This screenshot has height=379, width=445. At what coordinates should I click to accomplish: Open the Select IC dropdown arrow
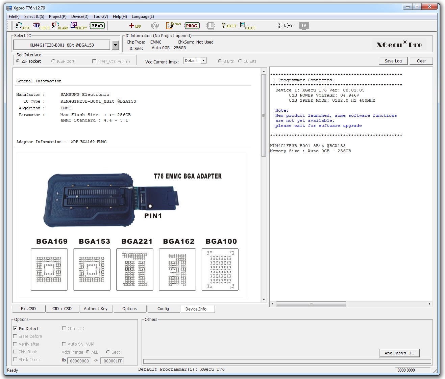115,45
